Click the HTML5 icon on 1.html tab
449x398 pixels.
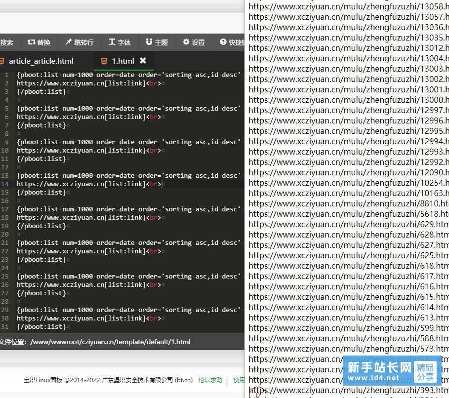104,61
